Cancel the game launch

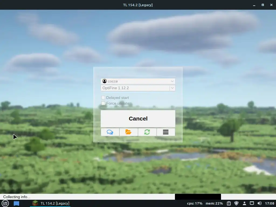click(x=138, y=119)
